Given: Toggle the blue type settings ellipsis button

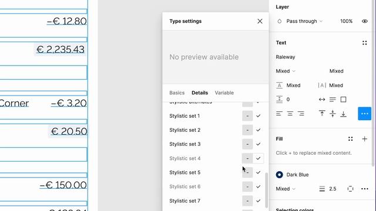Looking at the screenshot, I should [364, 114].
